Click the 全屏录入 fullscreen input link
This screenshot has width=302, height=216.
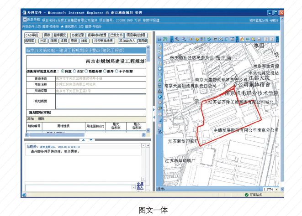point(140,186)
